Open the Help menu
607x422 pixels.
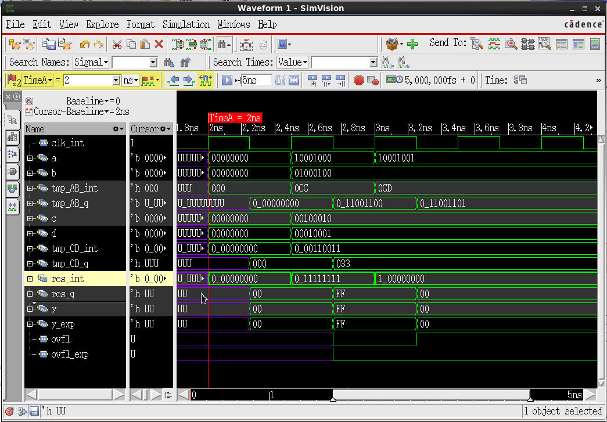pyautogui.click(x=267, y=24)
